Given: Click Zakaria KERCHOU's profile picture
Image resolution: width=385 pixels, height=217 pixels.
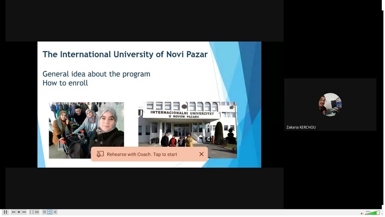Looking at the screenshot, I should pos(330,104).
